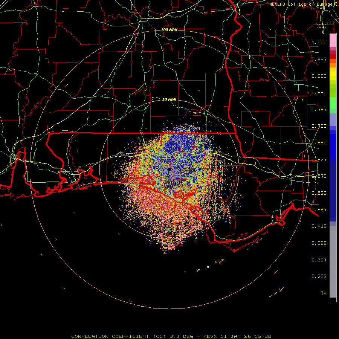Click the 0.733 legend value
This screenshot has height=339, width=339.
319,126
